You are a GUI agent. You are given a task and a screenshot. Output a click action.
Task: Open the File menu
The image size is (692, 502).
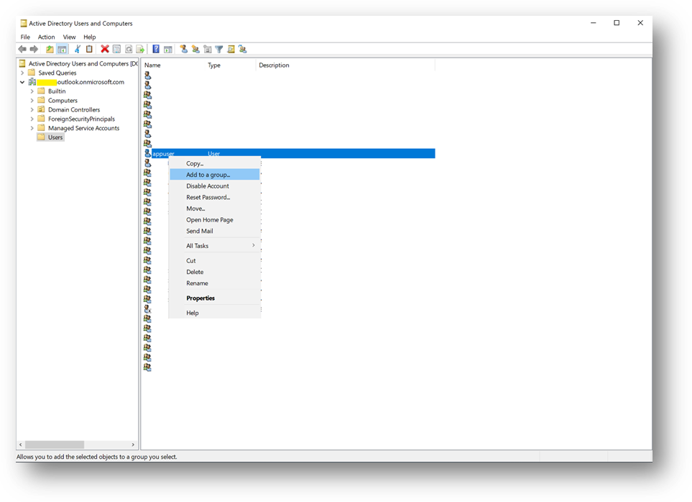tap(25, 37)
